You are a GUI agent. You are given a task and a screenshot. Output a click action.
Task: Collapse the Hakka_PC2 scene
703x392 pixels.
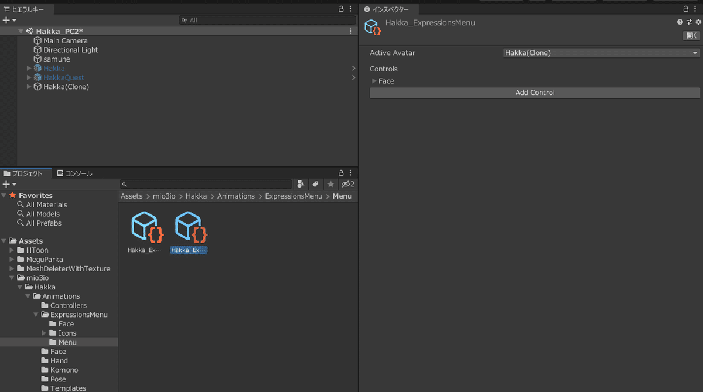click(x=21, y=31)
